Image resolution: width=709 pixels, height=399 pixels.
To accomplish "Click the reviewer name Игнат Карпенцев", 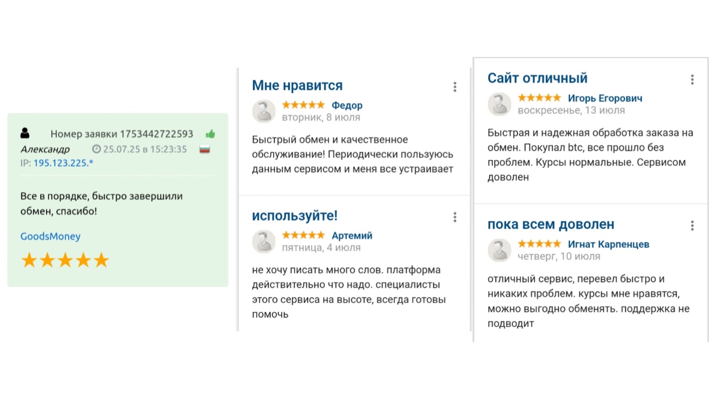I will coord(608,244).
